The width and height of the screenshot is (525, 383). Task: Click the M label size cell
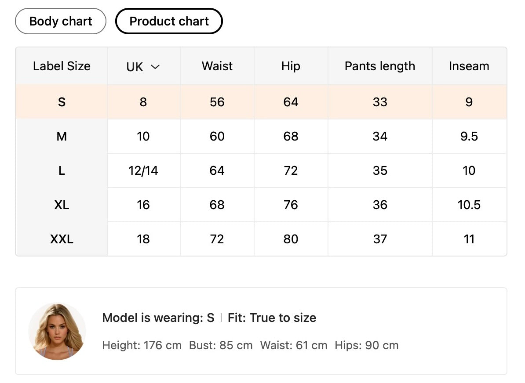[62, 137]
